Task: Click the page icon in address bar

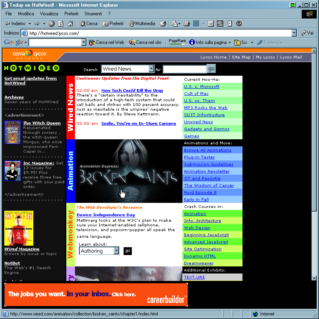Action: (x=24, y=33)
